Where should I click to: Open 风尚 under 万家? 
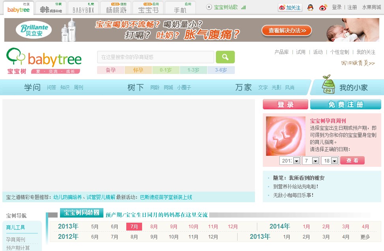point(290,87)
